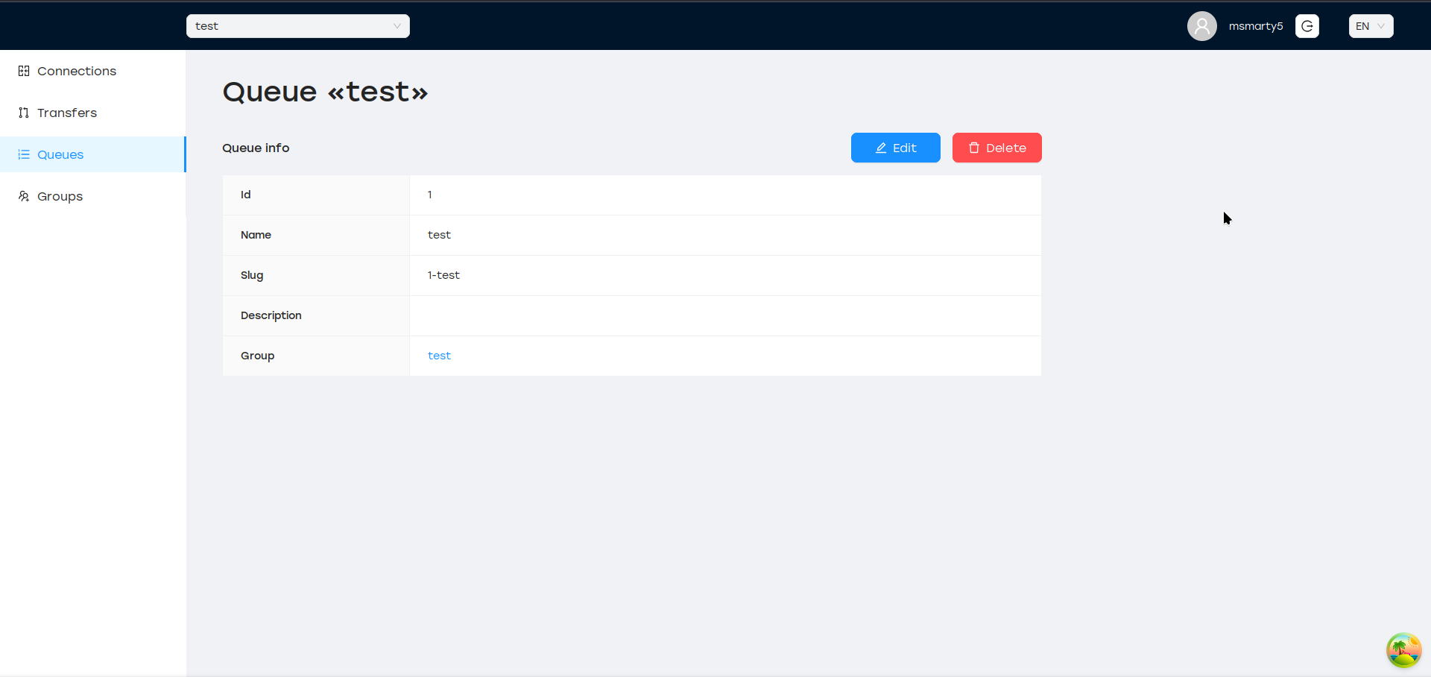Click the "1-test" Slug value cell
The image size is (1431, 677).
(443, 275)
